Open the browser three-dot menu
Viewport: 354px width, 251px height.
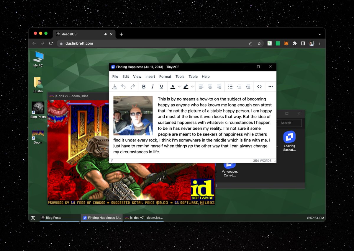pos(320,43)
